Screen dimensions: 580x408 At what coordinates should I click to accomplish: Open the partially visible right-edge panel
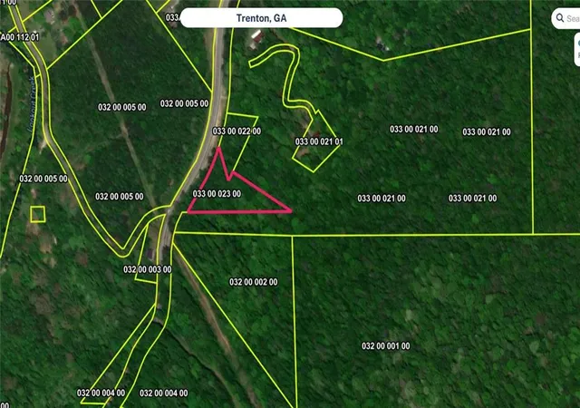tap(577, 50)
